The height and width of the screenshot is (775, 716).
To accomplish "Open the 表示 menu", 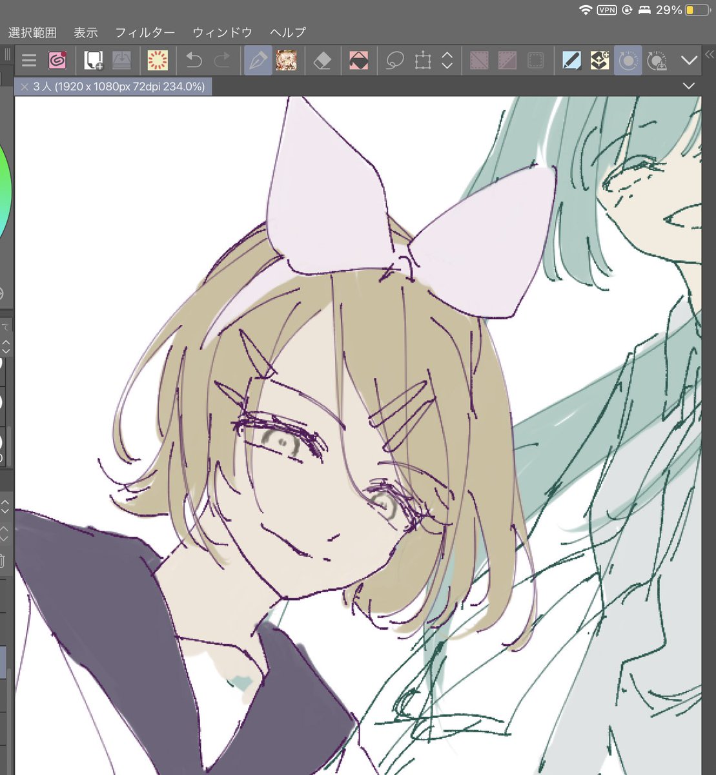I will point(86,32).
